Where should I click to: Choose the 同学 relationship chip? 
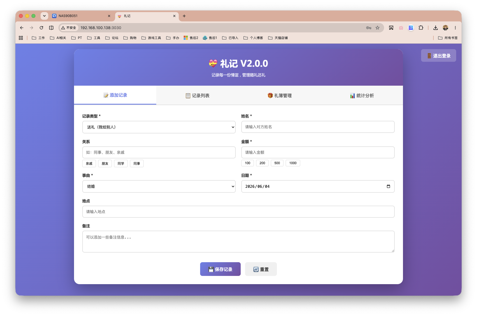[121, 164]
